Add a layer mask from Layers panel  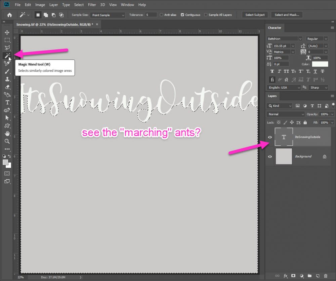coord(293,276)
